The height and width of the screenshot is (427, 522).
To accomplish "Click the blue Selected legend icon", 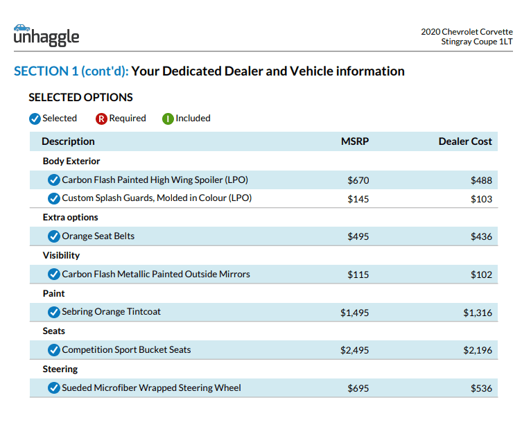I will tap(35, 119).
